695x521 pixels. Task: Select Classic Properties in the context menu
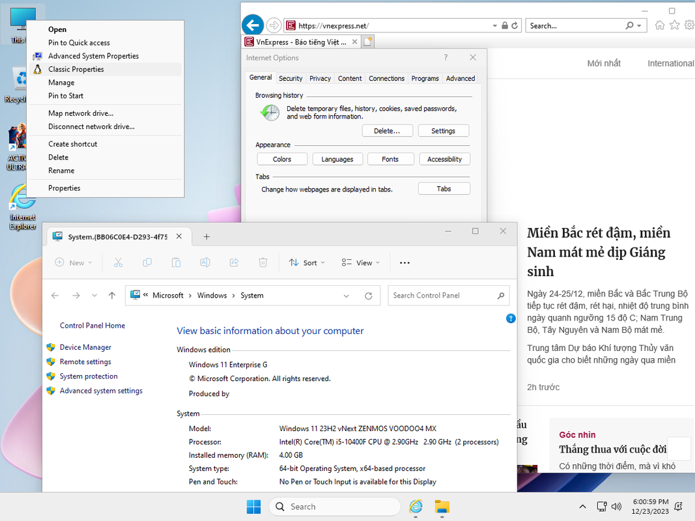click(x=106, y=69)
